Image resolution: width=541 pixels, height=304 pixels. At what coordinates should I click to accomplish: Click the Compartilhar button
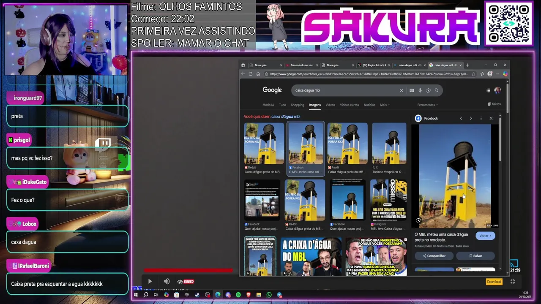(x=434, y=256)
